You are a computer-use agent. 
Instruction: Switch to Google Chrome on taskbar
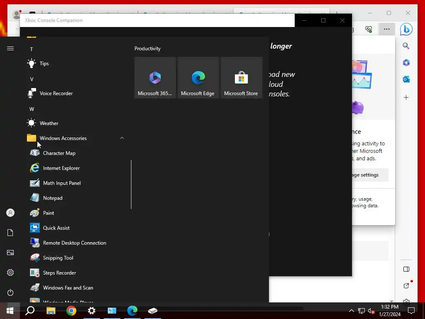[71, 311]
